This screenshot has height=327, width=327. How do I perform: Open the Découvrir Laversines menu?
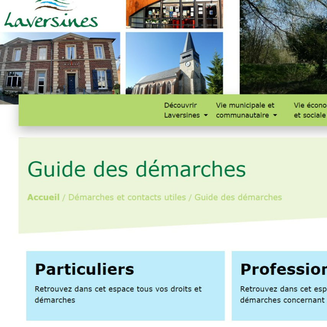tap(182, 110)
